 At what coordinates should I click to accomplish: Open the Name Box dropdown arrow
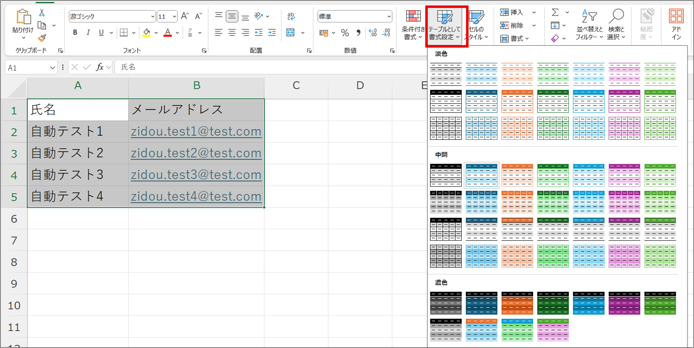[52, 68]
